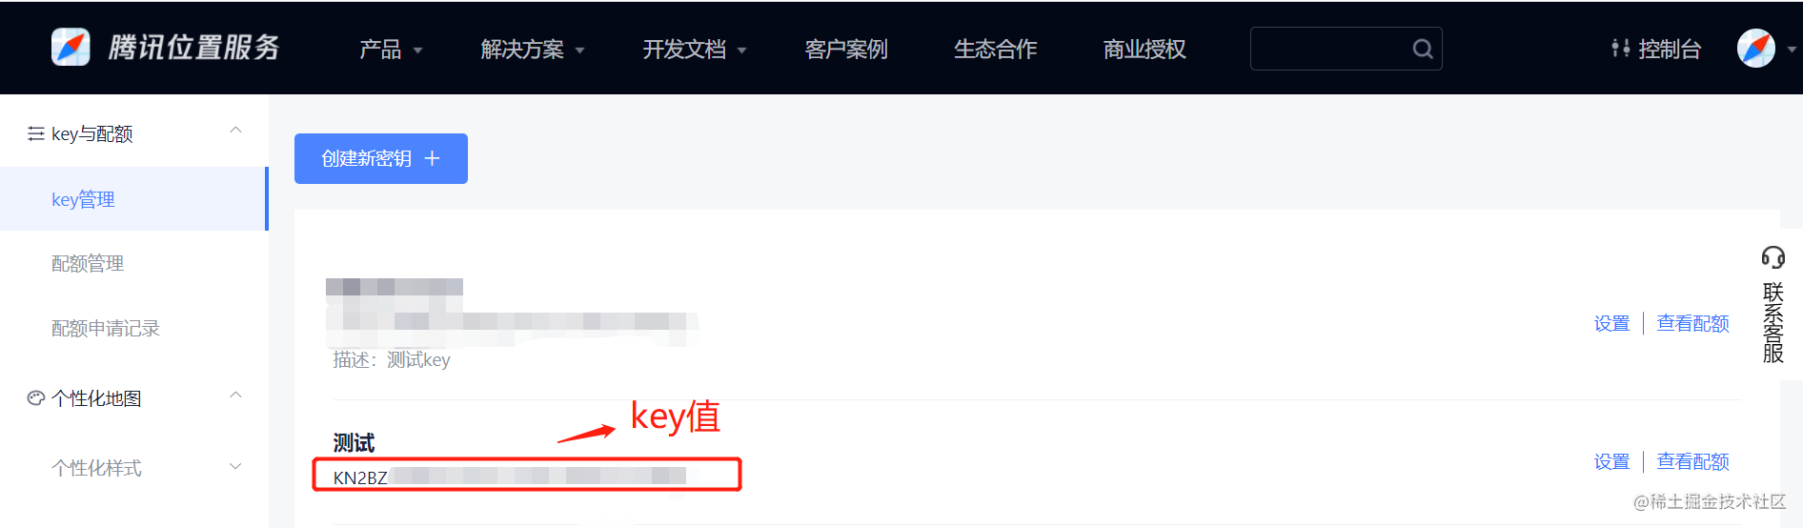
Task: Collapse the 个性化地图 section chevron
Action: pos(236,396)
